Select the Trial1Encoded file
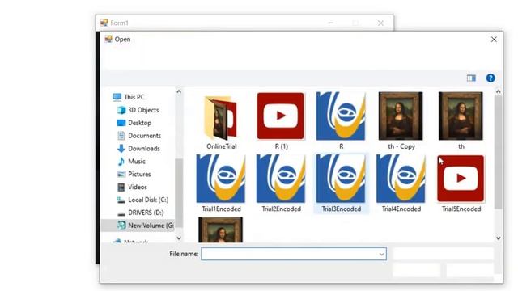The height and width of the screenshot is (291, 518). click(x=221, y=179)
